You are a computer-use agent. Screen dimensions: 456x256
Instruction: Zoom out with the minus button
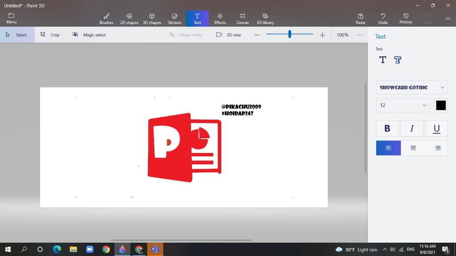point(256,35)
